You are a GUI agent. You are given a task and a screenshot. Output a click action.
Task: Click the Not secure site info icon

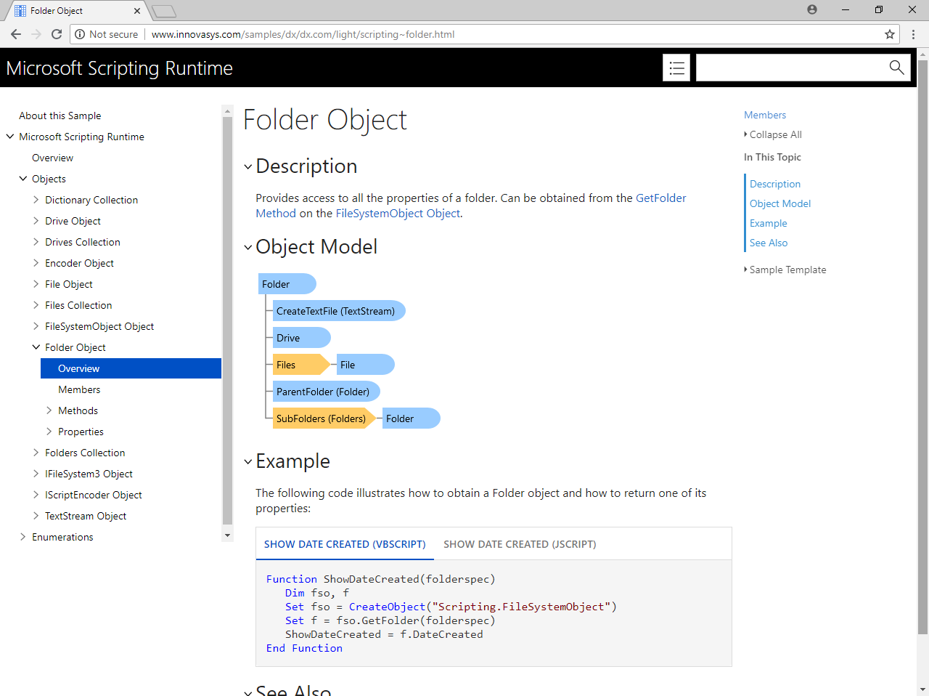click(80, 34)
